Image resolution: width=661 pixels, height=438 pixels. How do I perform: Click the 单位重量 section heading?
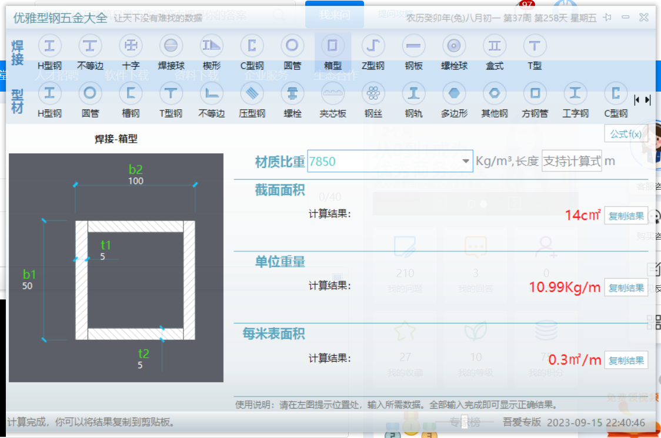point(279,262)
